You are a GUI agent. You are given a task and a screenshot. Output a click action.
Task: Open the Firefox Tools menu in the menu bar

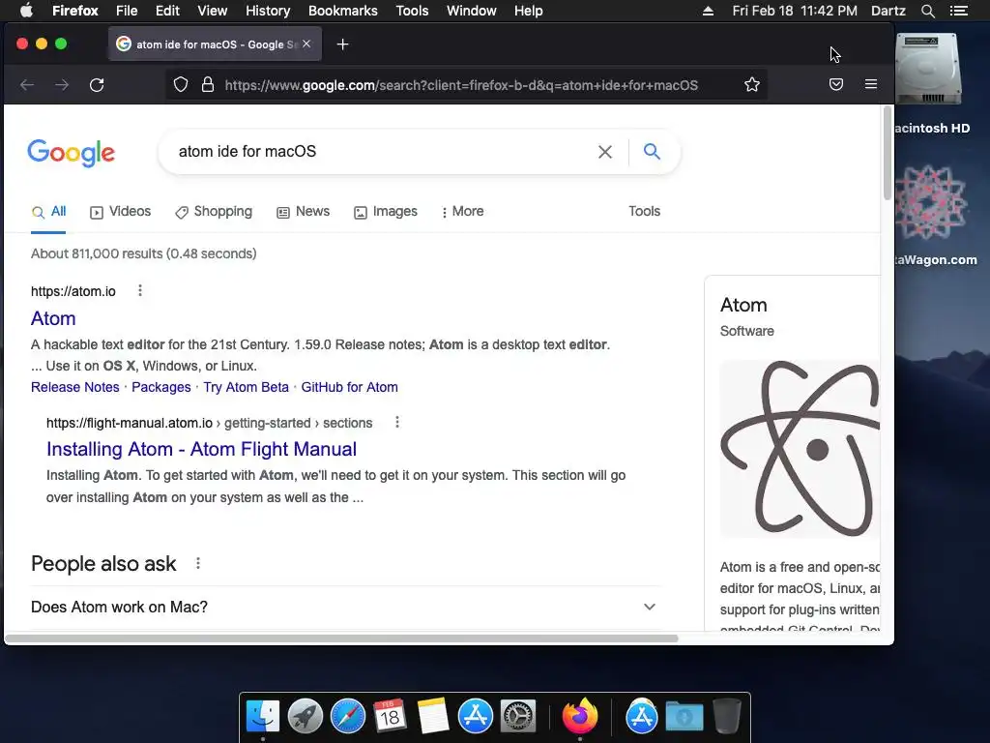click(412, 11)
